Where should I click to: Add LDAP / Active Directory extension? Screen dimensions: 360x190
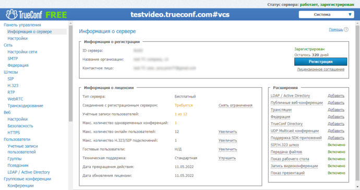(x=336, y=96)
